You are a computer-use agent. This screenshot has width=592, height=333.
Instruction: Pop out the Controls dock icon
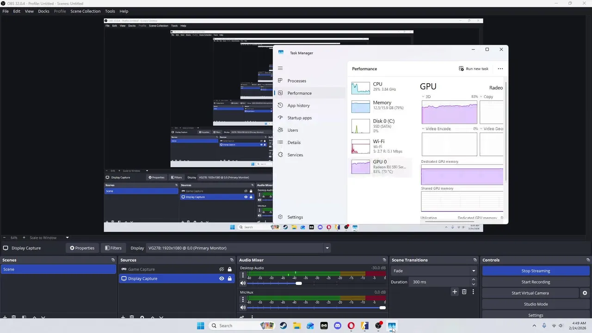point(588,260)
